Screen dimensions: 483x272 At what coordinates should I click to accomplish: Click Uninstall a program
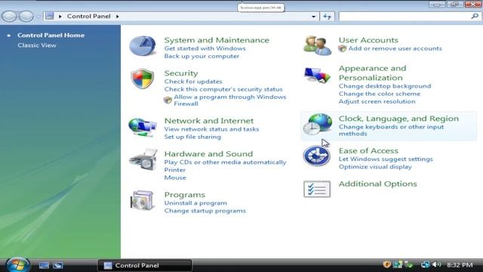[x=195, y=203]
